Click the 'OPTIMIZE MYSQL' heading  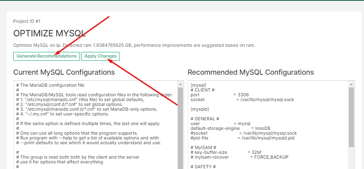coord(50,34)
